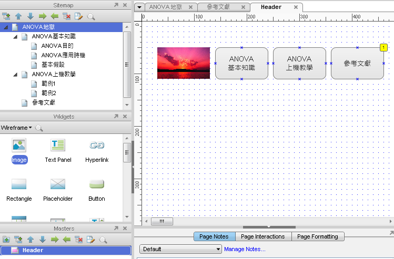Open the Wireframe library dropdown
This screenshot has height=259, width=394.
(x=16, y=128)
